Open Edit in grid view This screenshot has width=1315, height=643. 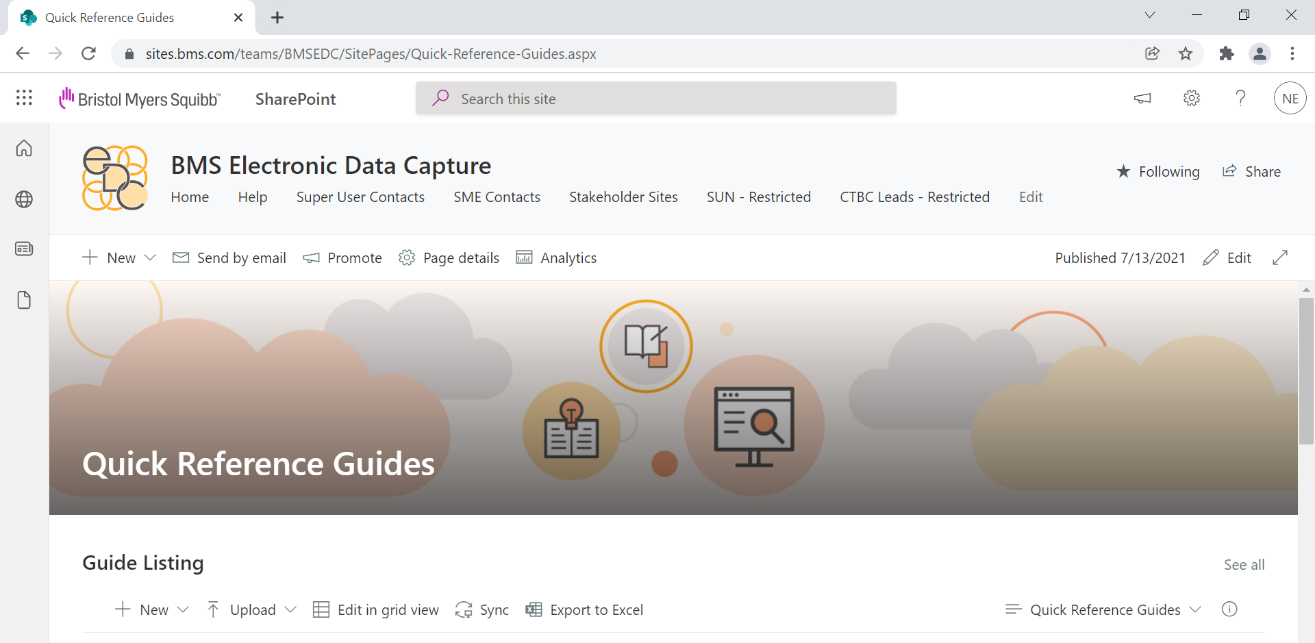click(376, 609)
